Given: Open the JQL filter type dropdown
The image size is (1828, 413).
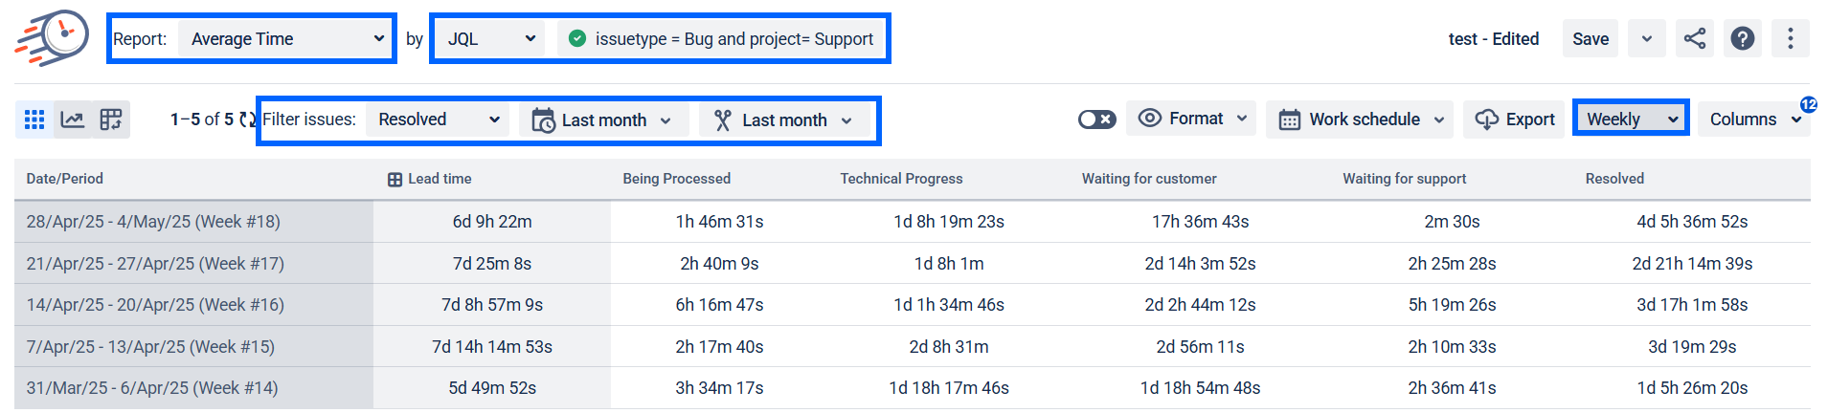Looking at the screenshot, I should coord(490,39).
